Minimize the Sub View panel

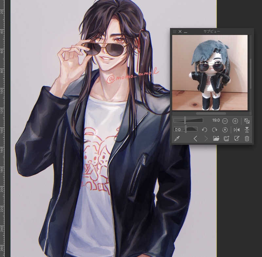pyautogui.click(x=185, y=32)
